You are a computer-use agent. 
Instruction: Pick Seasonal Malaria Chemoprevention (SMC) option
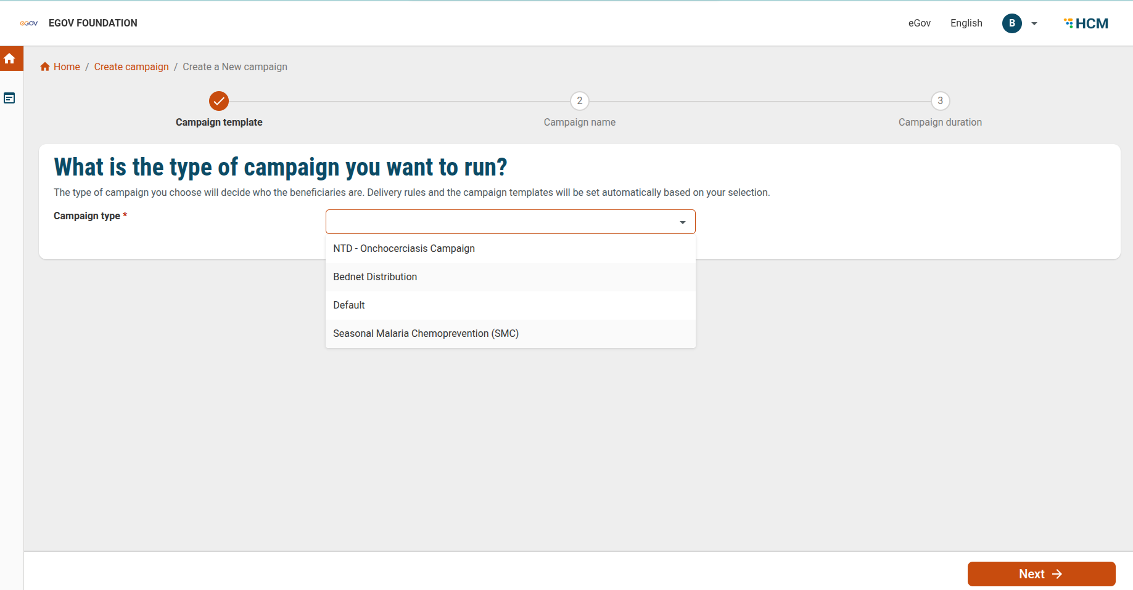tap(426, 334)
